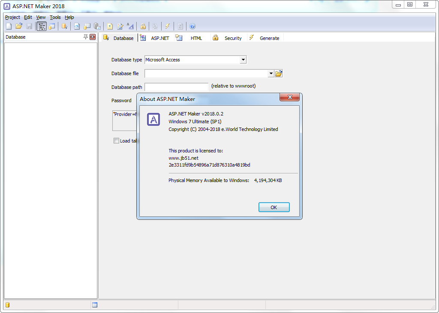The width and height of the screenshot is (439, 313).
Task: Click the New Project toolbar icon
Action: [x=9, y=26]
